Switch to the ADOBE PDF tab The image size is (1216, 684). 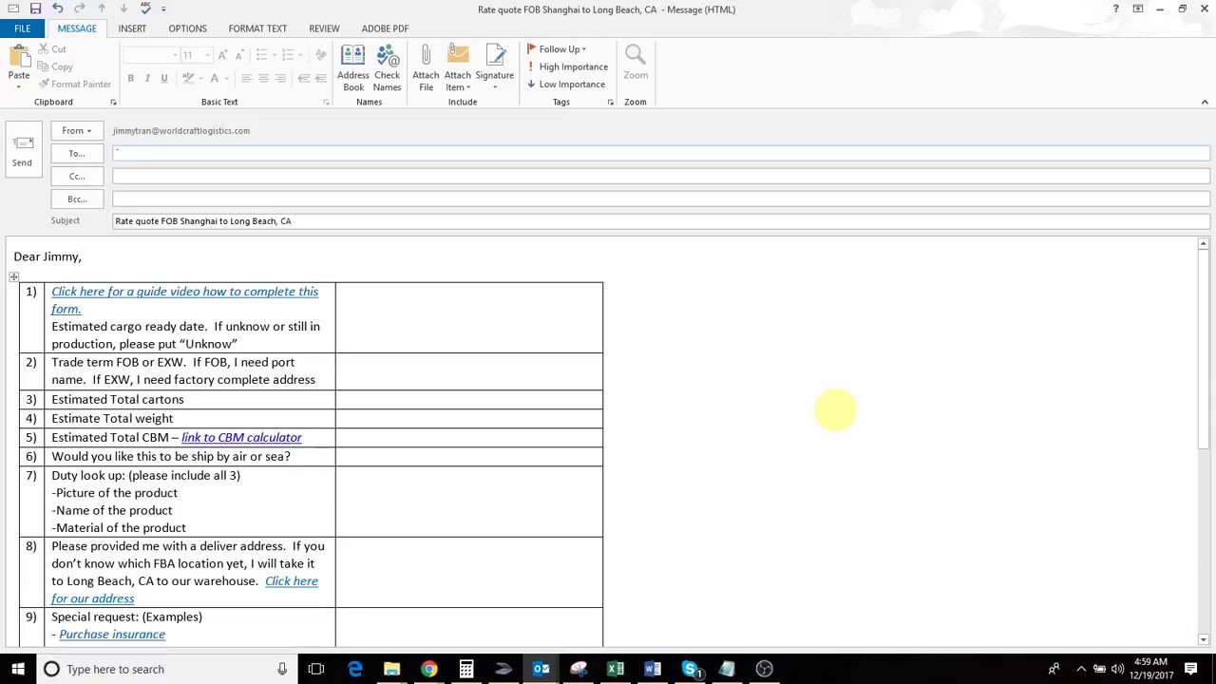point(385,28)
